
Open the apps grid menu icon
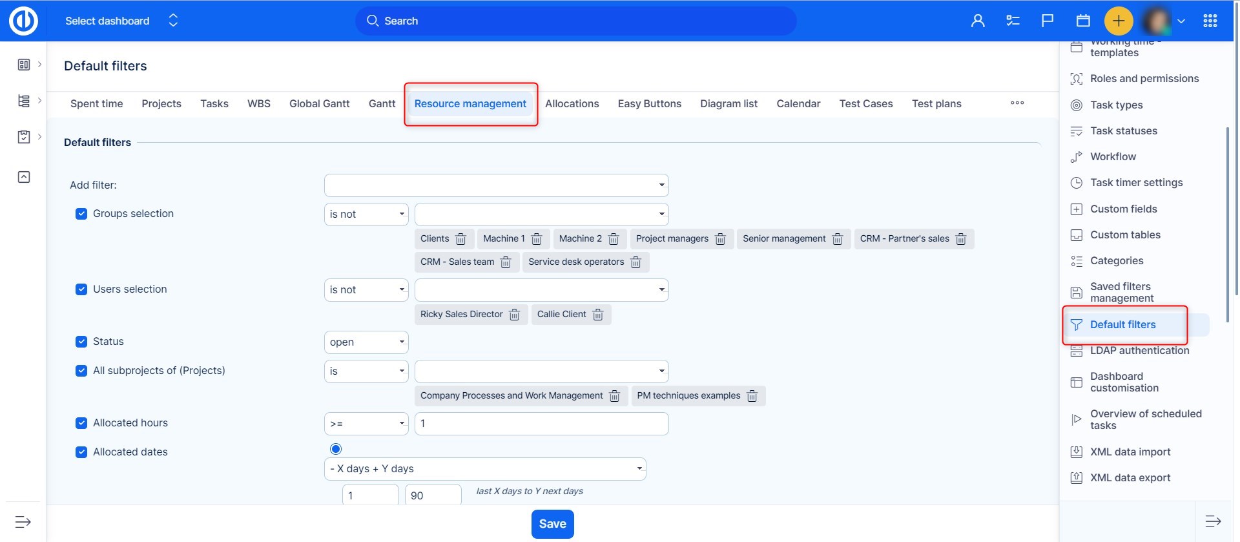click(x=1210, y=21)
